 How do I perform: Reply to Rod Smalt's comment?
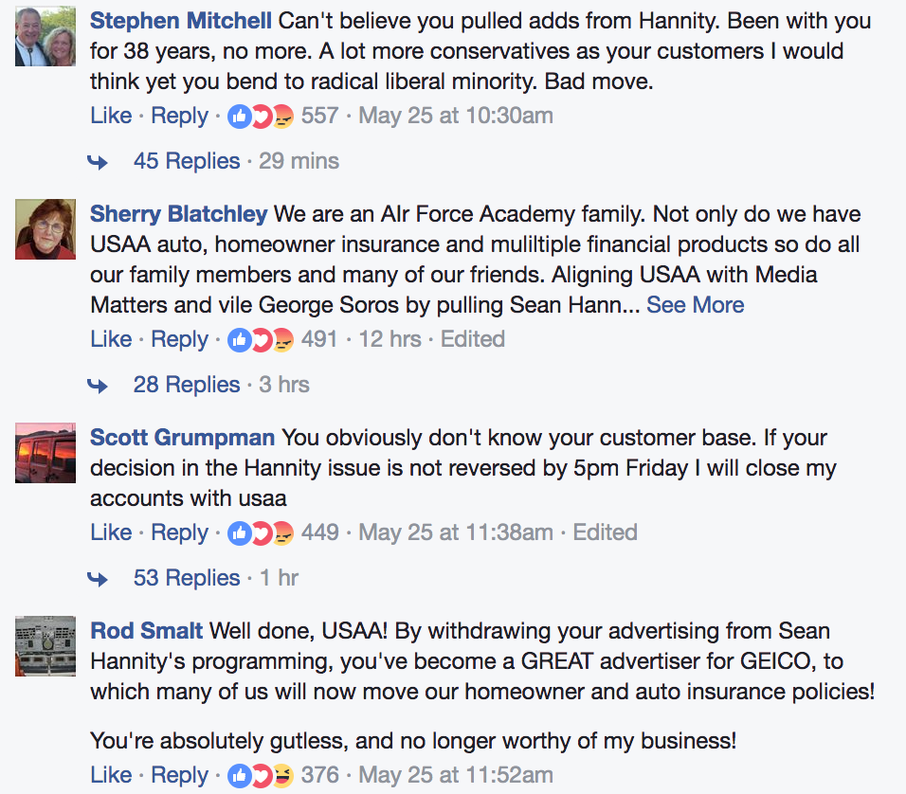coord(179,776)
